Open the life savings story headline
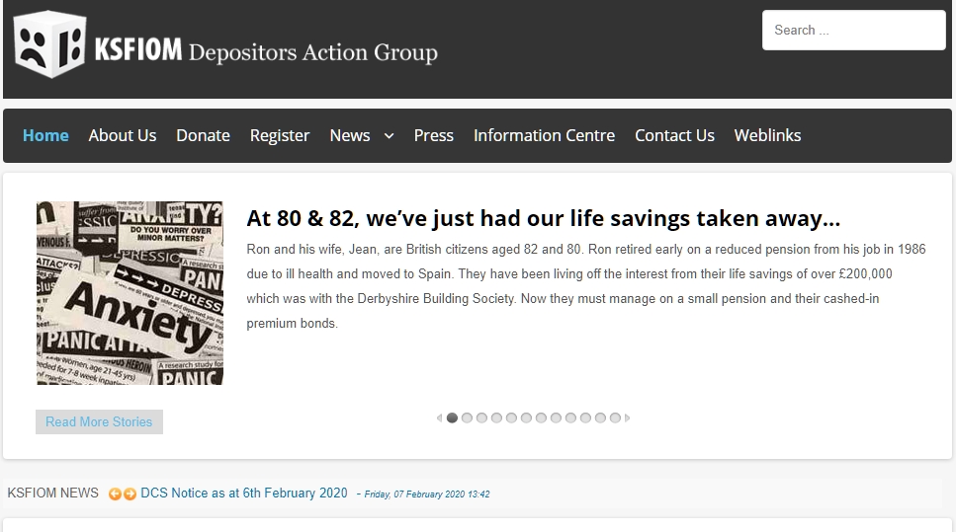956x532 pixels. pyautogui.click(x=543, y=218)
